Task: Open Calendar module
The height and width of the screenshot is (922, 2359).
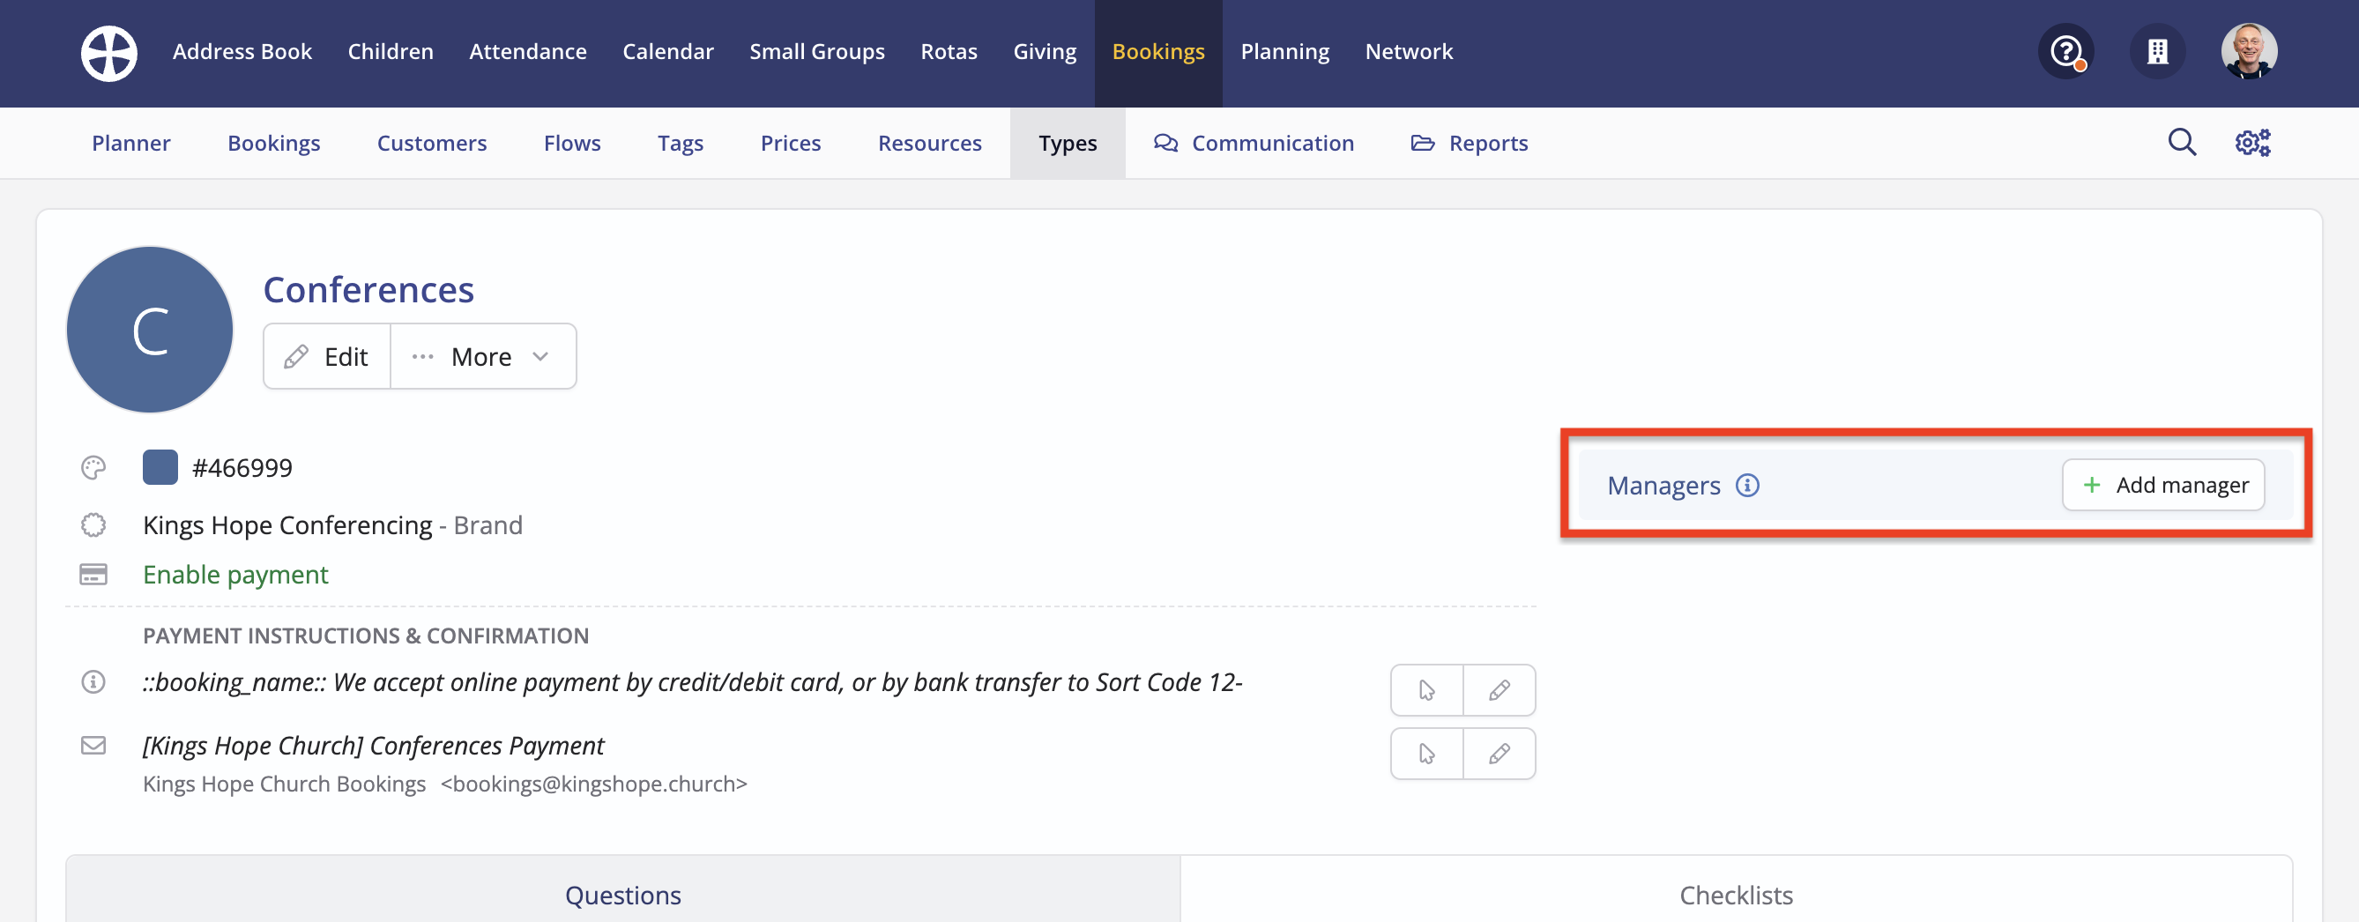Action: (x=667, y=51)
